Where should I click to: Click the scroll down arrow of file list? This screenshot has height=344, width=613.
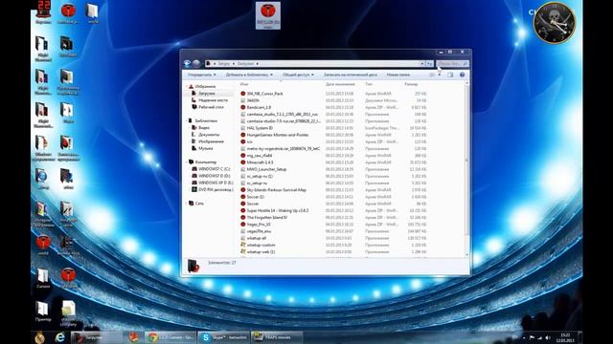(466, 255)
